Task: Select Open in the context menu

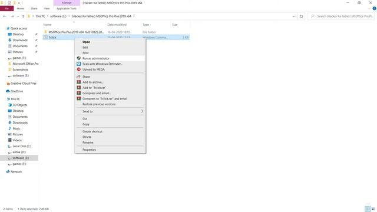Action: tap(110, 42)
